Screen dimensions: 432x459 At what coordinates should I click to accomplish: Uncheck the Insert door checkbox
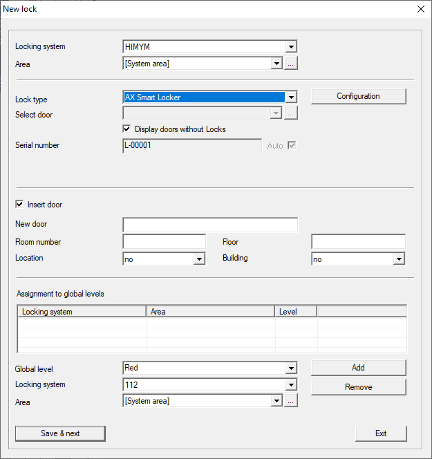click(x=19, y=205)
